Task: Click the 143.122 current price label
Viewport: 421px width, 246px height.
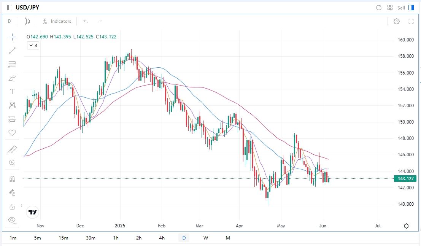Action: click(405, 178)
